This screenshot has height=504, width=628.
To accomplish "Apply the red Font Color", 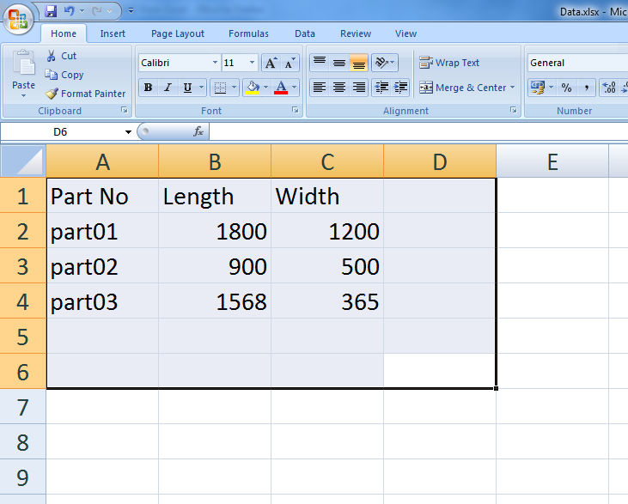I will point(281,88).
